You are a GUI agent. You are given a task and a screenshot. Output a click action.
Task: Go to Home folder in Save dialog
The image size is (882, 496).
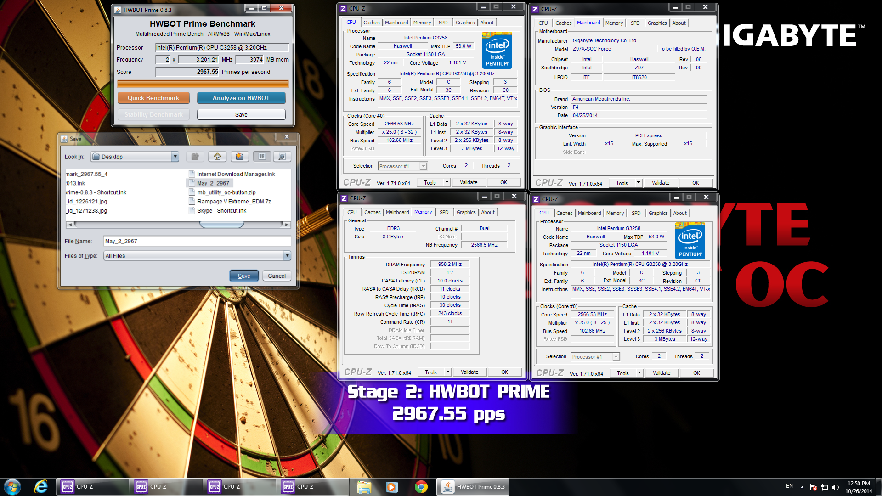point(217,157)
